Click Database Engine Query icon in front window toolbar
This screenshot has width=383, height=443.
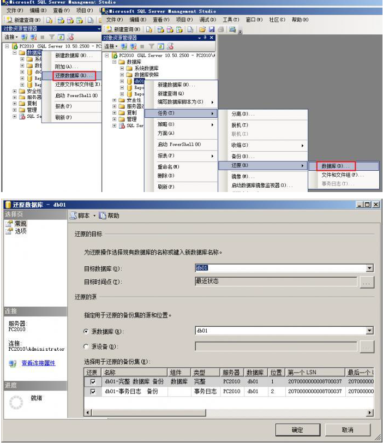pyautogui.click(x=149, y=29)
